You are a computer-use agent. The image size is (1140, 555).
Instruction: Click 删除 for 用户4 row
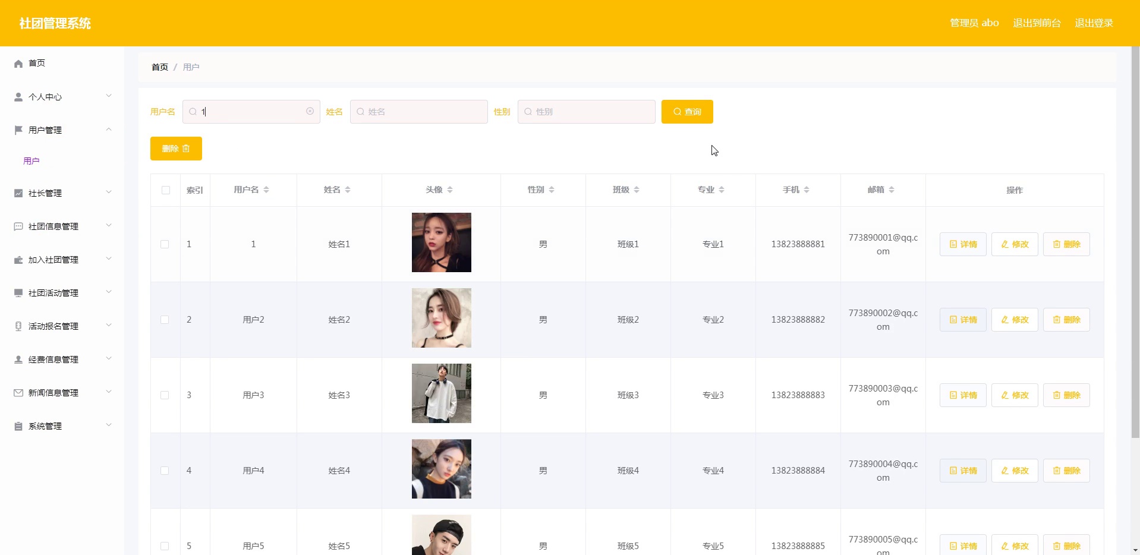(x=1066, y=471)
